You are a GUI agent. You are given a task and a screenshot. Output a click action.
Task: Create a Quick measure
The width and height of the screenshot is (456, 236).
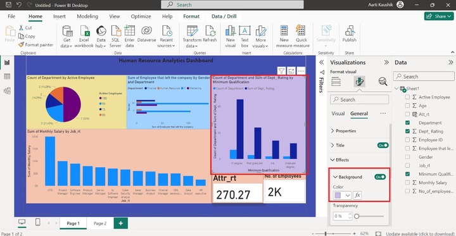(301, 37)
